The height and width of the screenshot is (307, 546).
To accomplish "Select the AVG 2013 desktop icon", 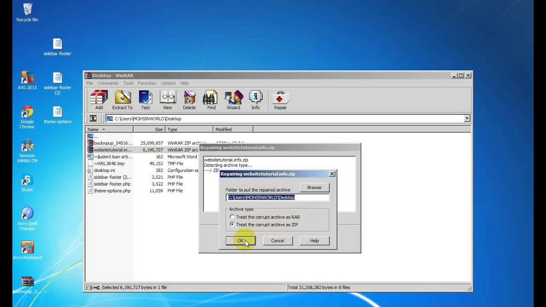I will [27, 81].
